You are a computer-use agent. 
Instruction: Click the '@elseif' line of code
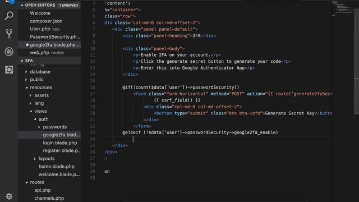(x=200, y=132)
